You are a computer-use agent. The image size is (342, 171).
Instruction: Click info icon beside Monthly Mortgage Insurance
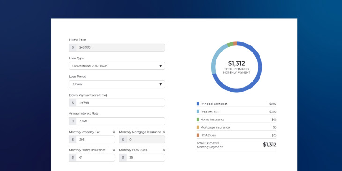point(164,132)
